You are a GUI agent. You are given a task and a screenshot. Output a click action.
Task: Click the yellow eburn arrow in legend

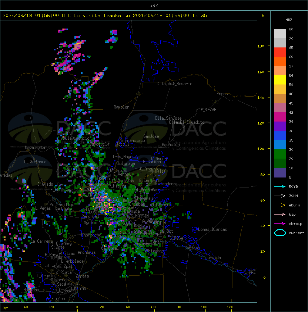click(x=280, y=205)
